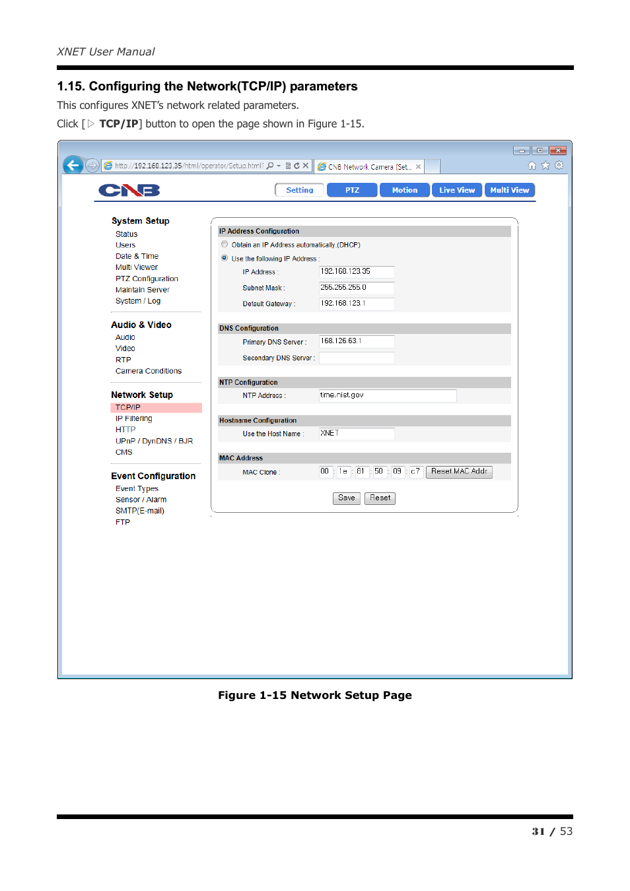Click the browser forward arrow button
The width and height of the screenshot is (630, 891).
click(x=92, y=166)
